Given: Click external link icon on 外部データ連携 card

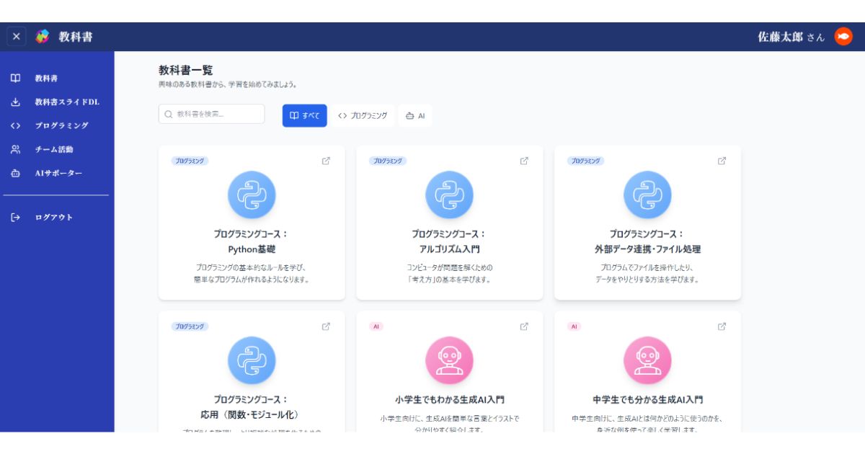Looking at the screenshot, I should click(x=721, y=161).
